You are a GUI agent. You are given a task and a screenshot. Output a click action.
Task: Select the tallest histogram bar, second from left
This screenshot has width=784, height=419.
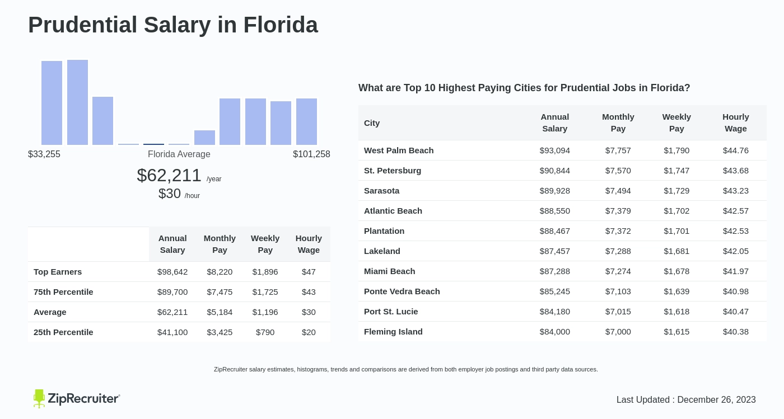click(77, 102)
